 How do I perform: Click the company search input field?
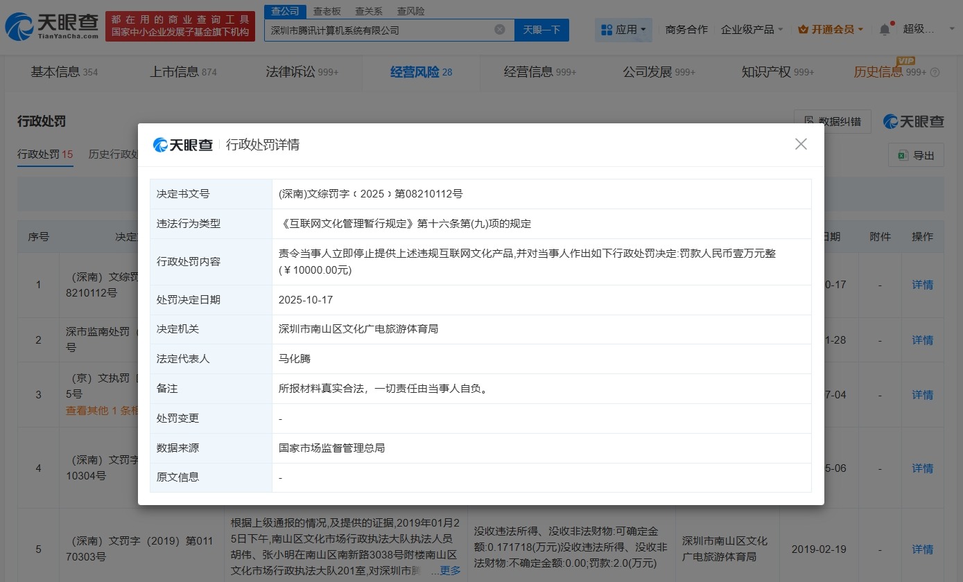(x=381, y=29)
